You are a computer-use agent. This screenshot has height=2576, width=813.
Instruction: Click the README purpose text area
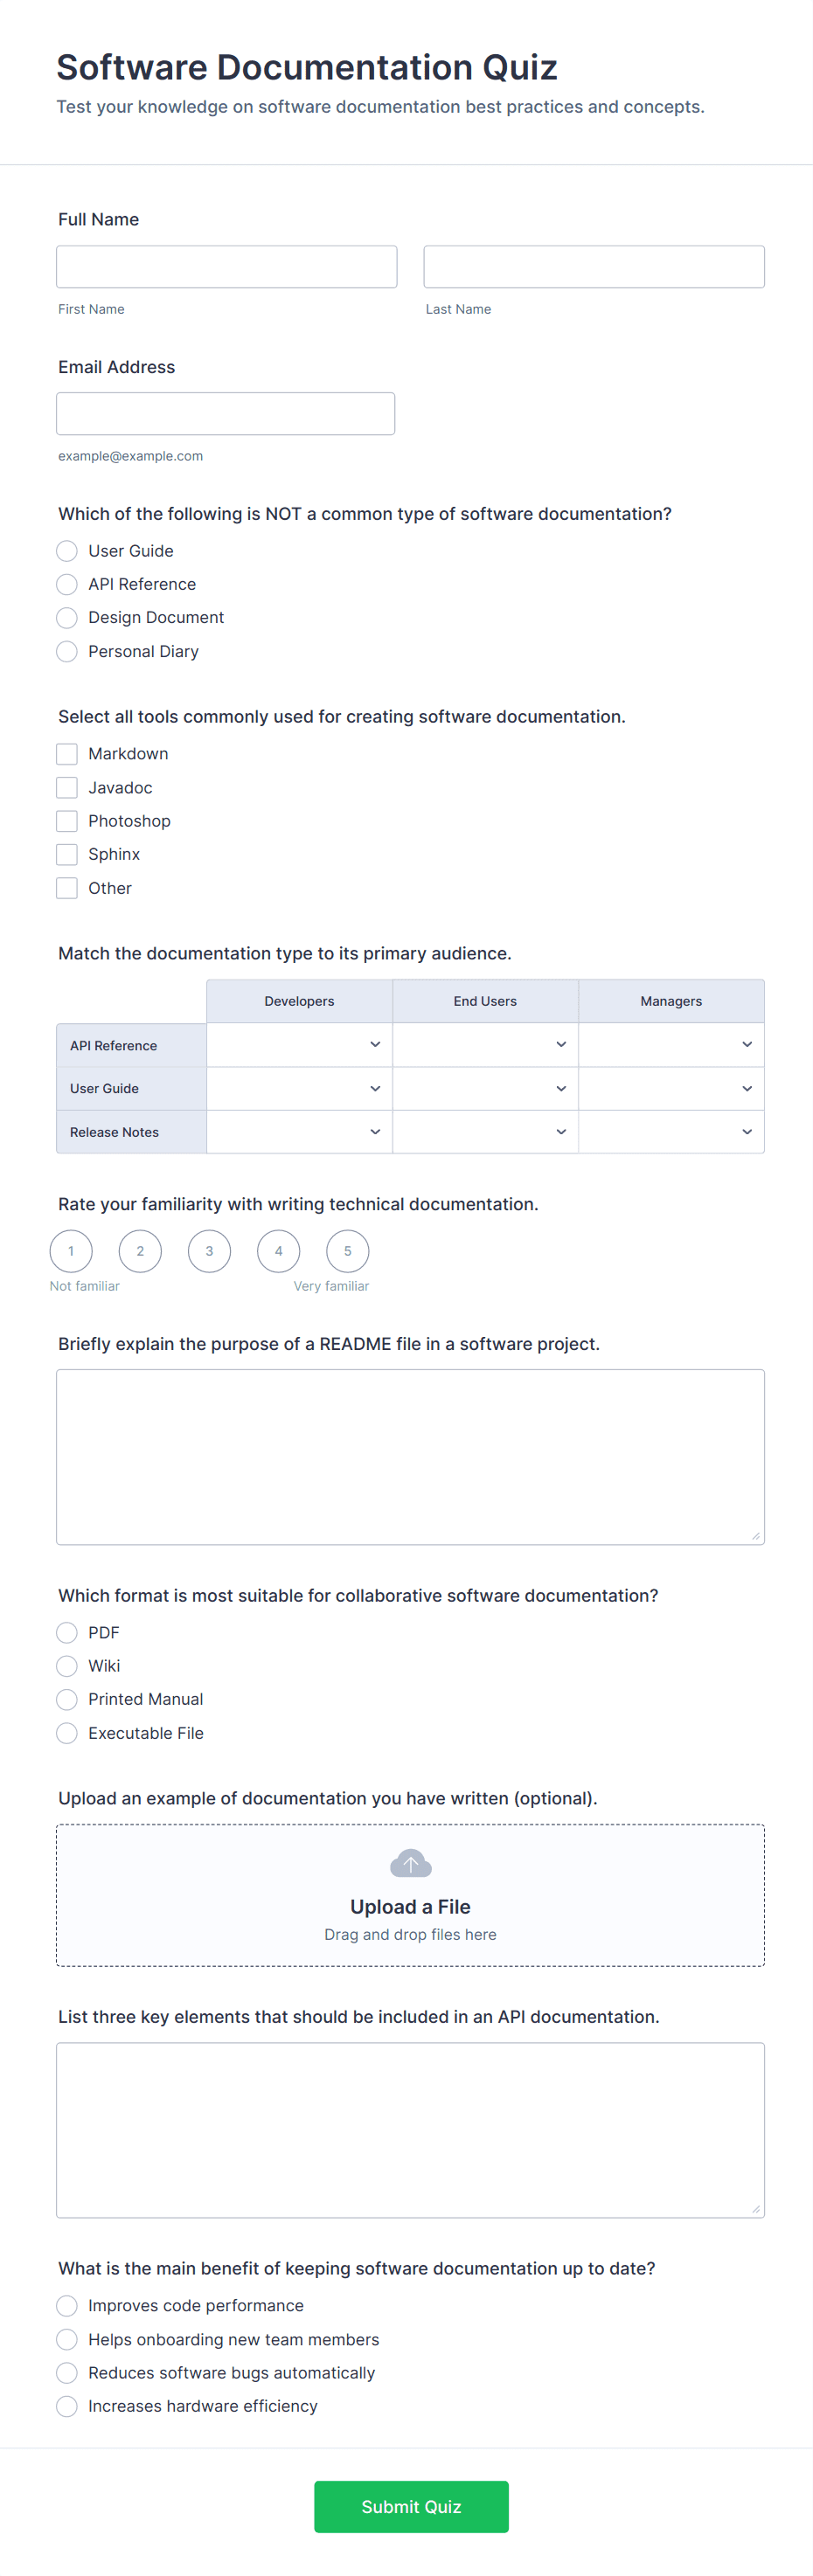410,1457
